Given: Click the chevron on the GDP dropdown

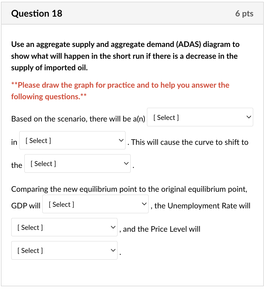Looking at the screenshot, I should coord(144,204).
